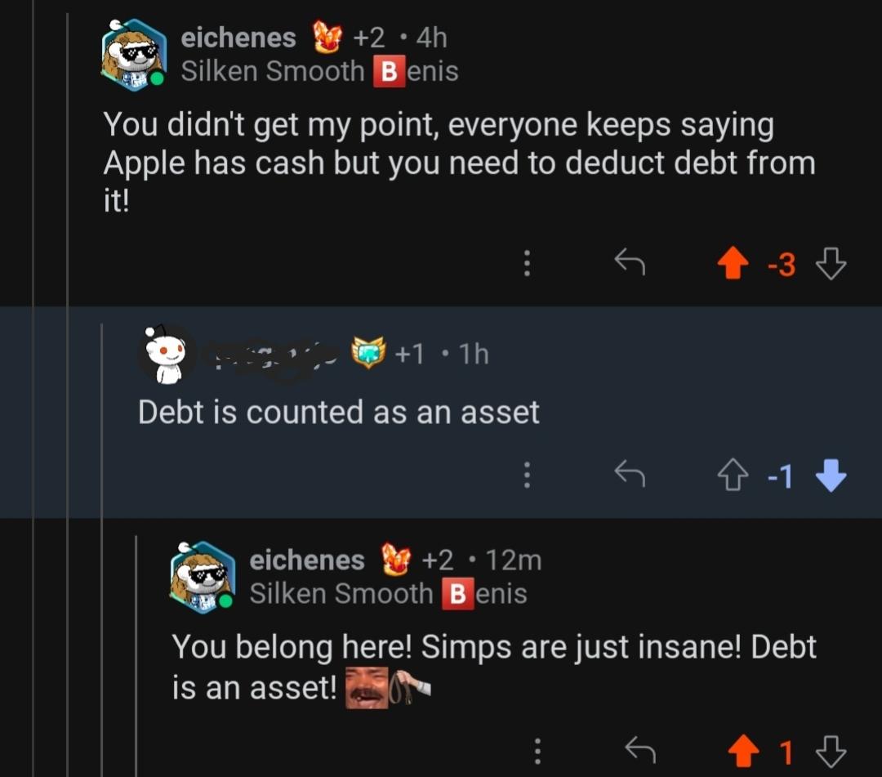Open the three-dot menu on top comment
The height and width of the screenshot is (777, 882).
(527, 263)
